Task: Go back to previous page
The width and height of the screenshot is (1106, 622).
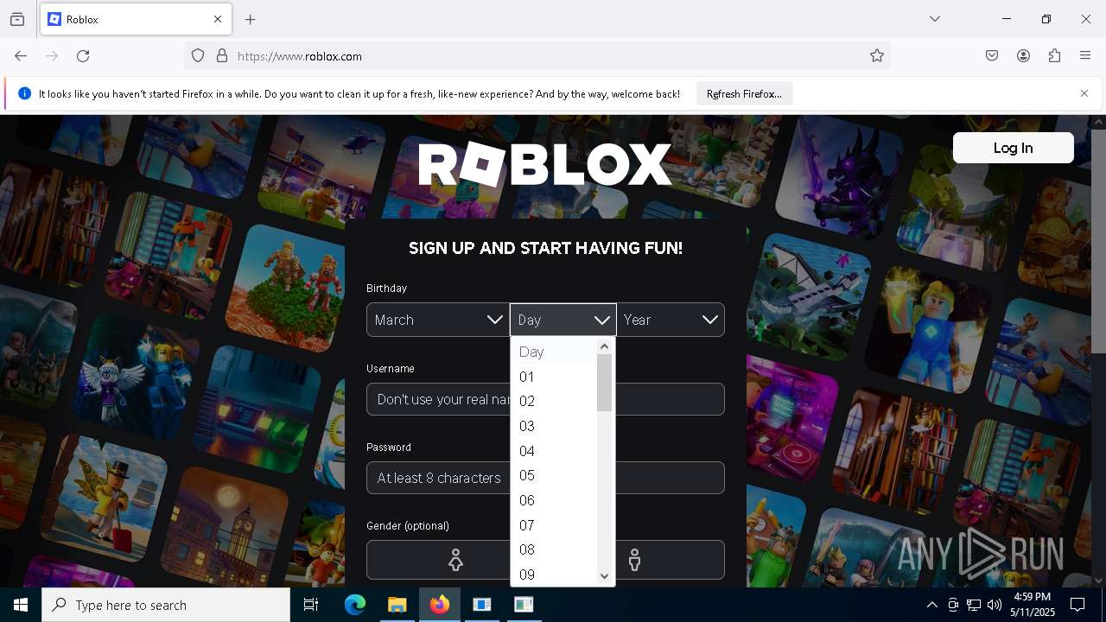Action: point(21,56)
